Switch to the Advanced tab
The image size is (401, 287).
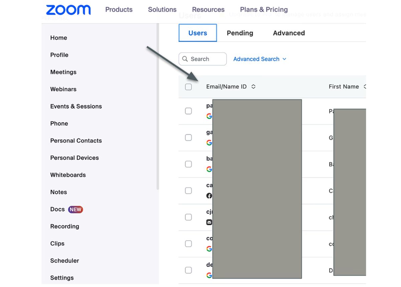(289, 33)
